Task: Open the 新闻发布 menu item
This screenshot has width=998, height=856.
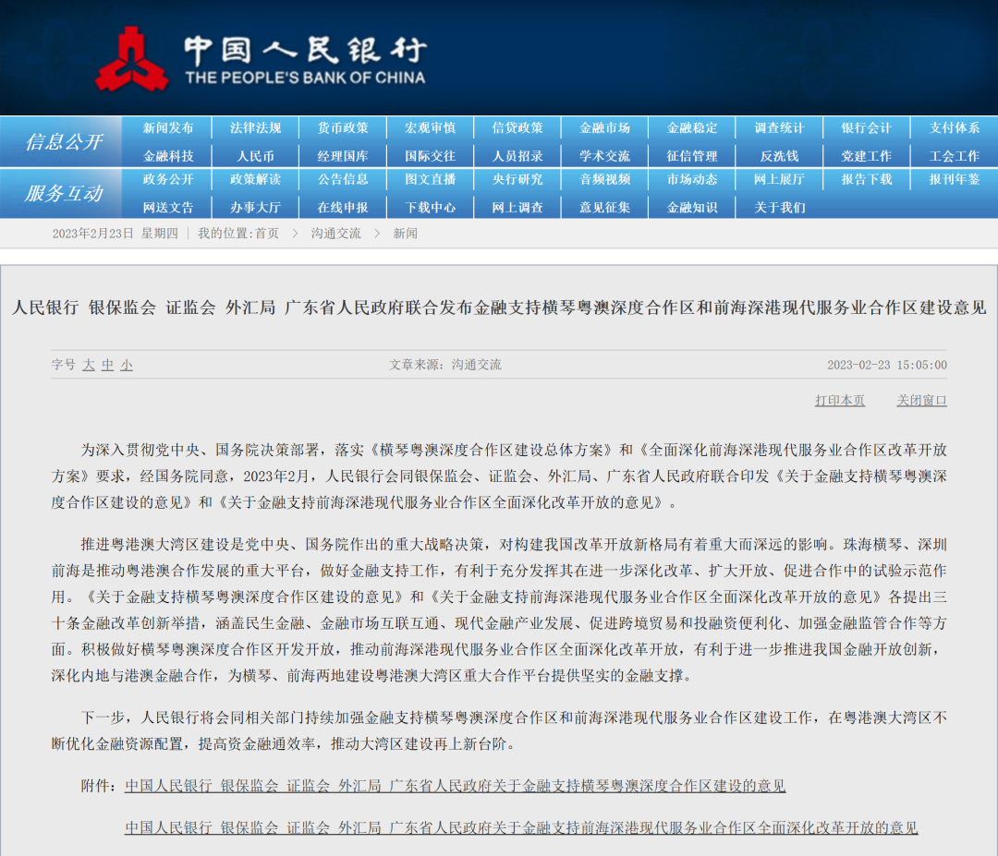Action: pyautogui.click(x=168, y=127)
